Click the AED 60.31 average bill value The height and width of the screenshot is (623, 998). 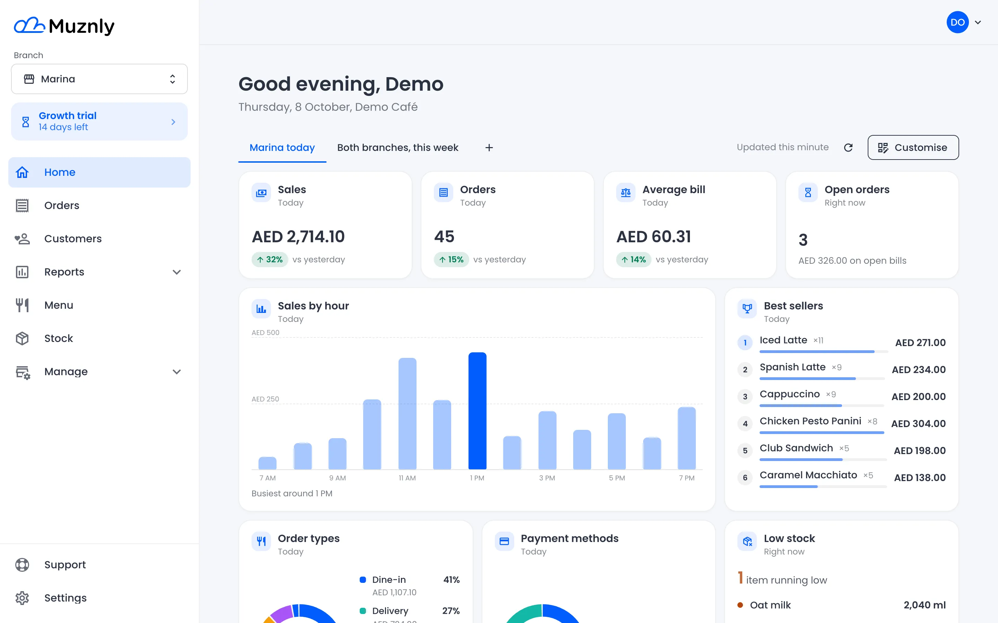[654, 236]
